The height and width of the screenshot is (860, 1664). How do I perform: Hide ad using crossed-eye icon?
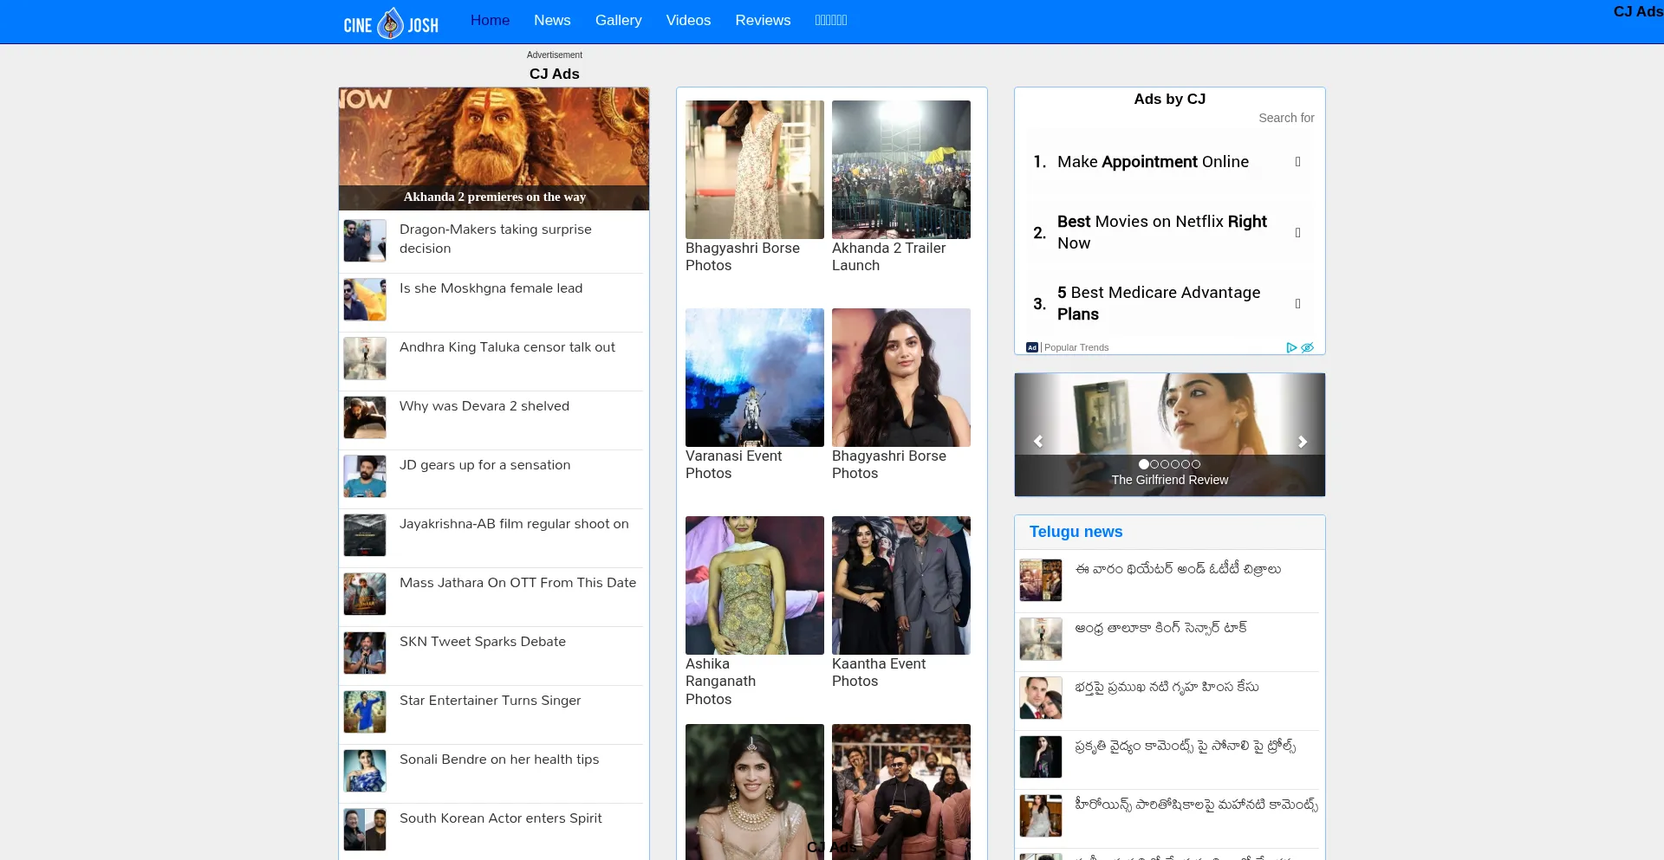pos(1308,348)
